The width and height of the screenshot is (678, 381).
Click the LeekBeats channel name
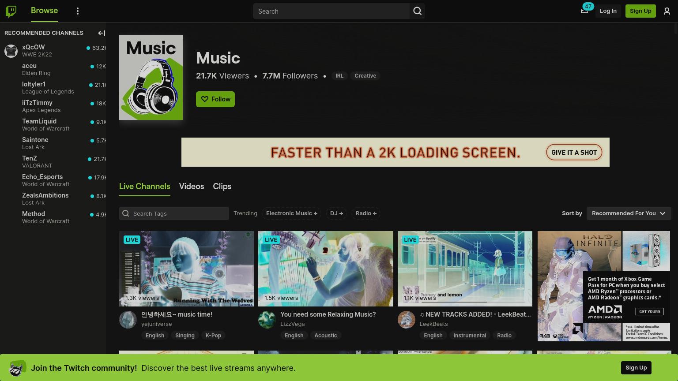pyautogui.click(x=433, y=324)
